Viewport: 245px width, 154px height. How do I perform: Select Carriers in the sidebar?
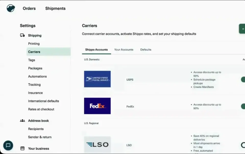[48, 52]
